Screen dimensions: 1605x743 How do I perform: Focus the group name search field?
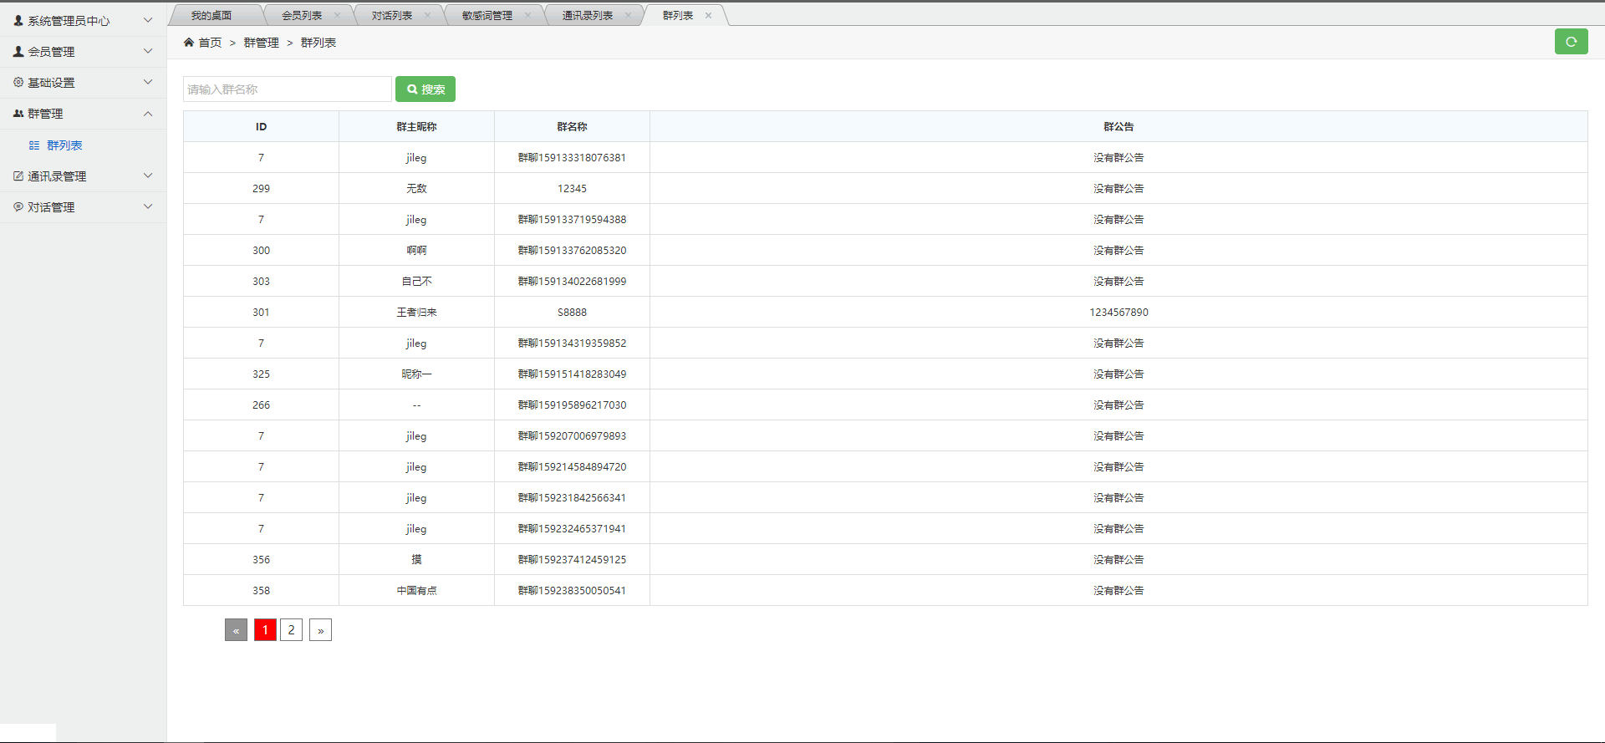click(x=287, y=89)
